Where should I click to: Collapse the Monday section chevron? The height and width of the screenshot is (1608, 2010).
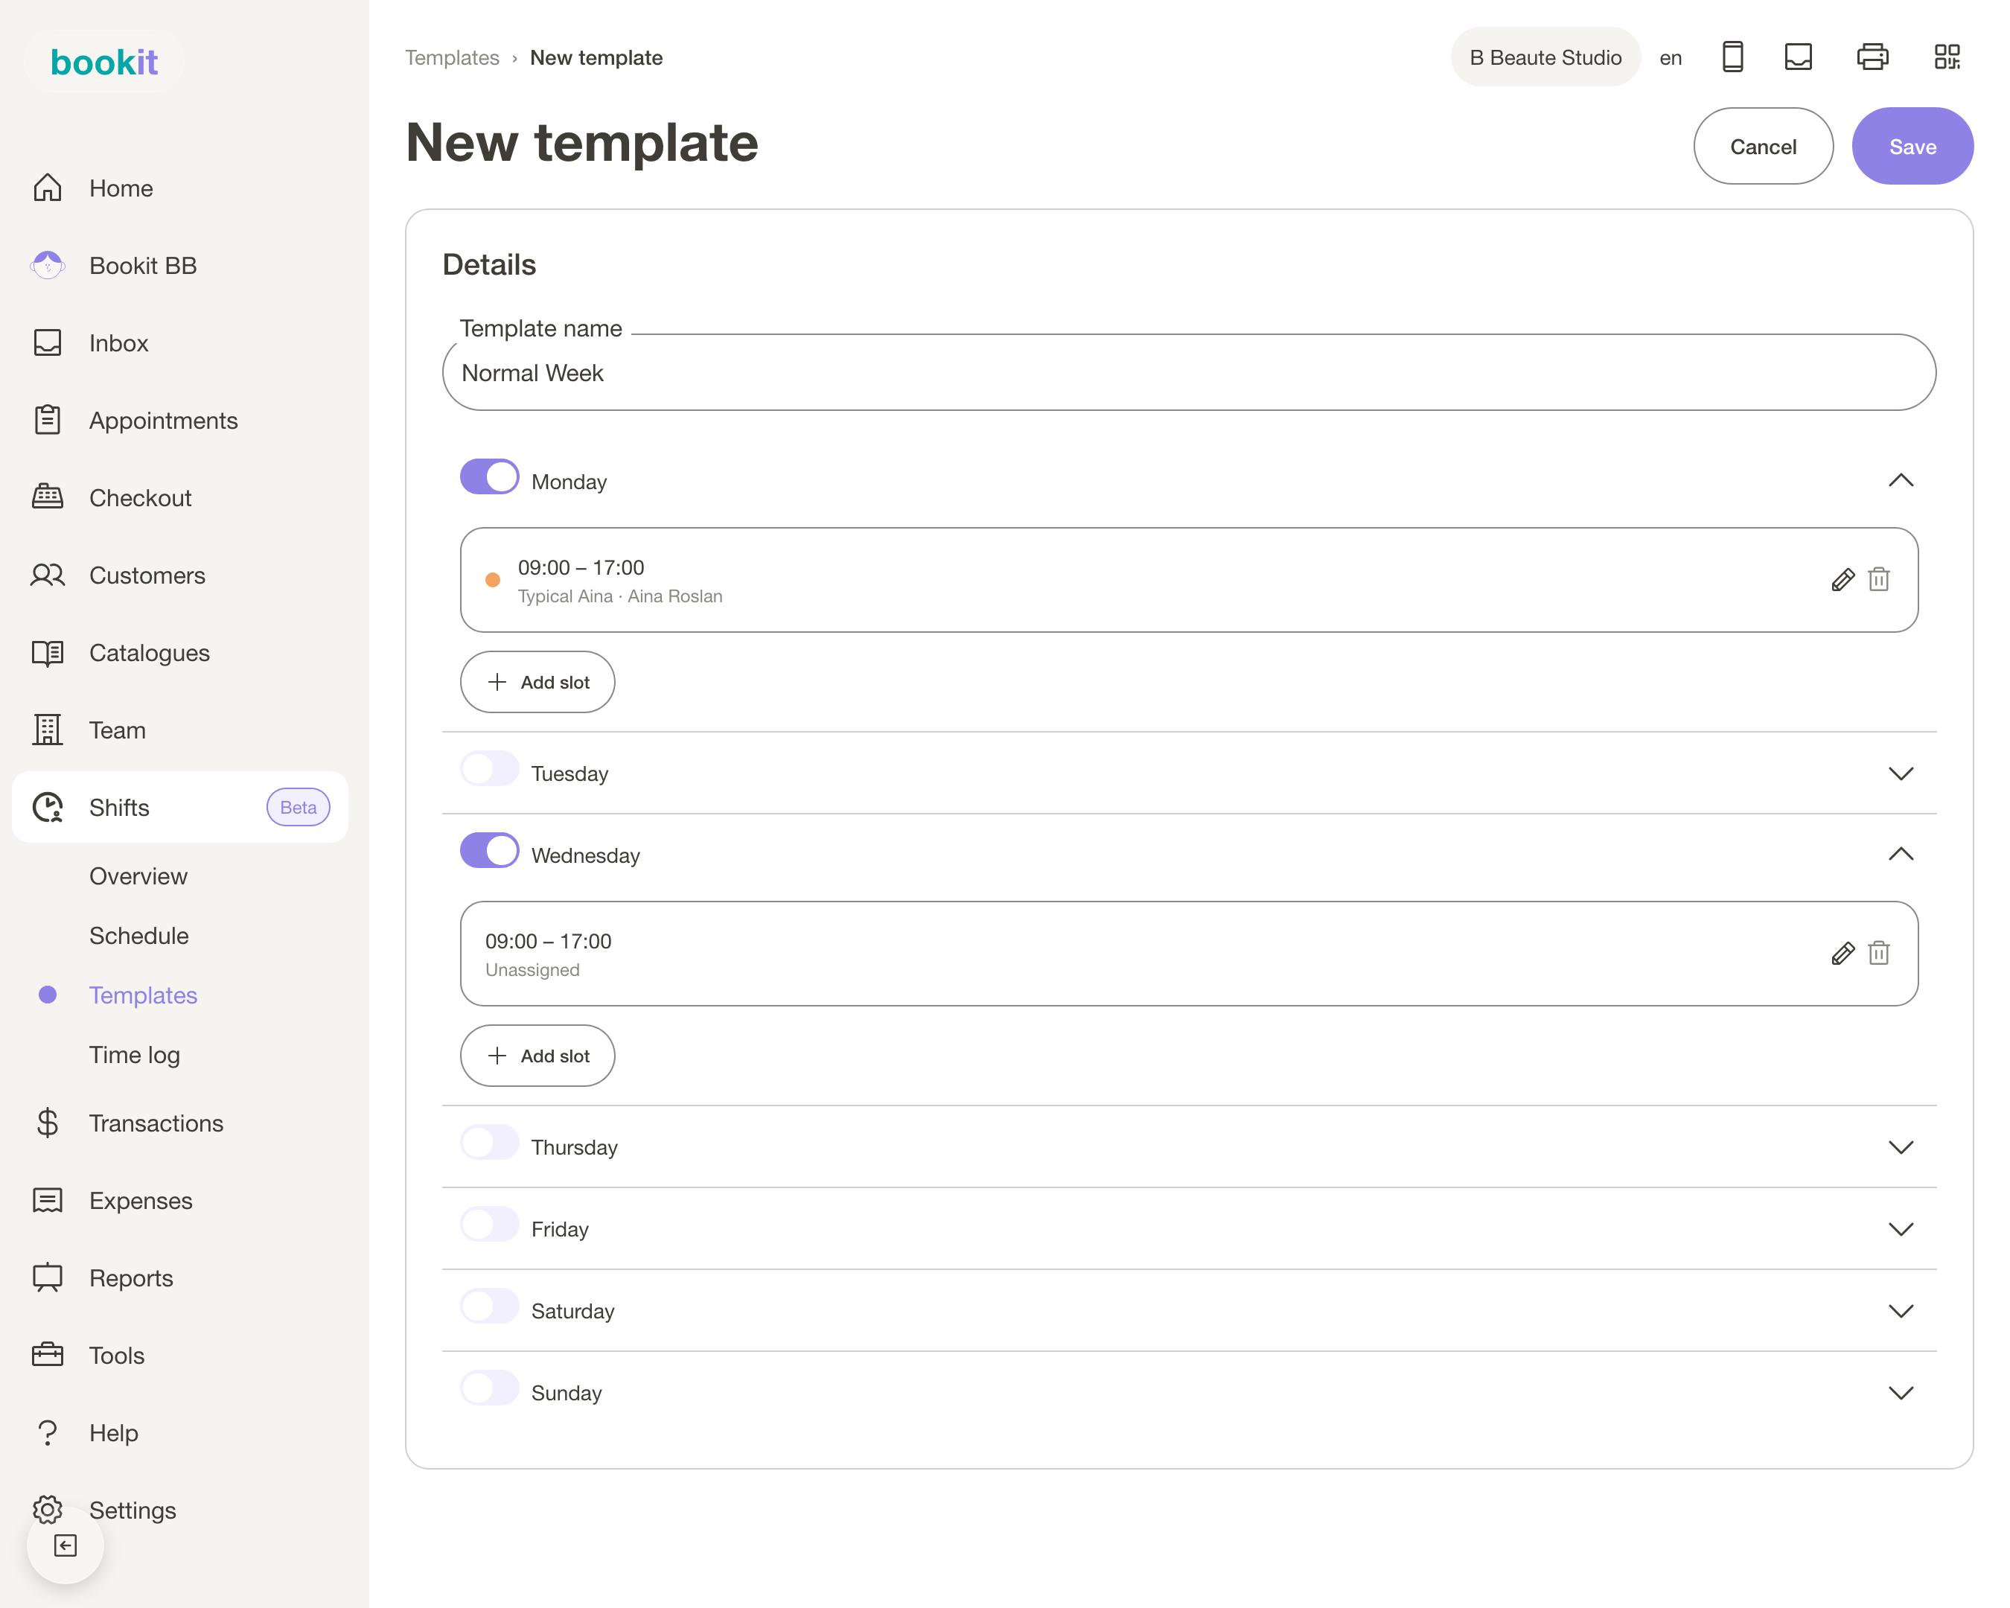(x=1900, y=480)
